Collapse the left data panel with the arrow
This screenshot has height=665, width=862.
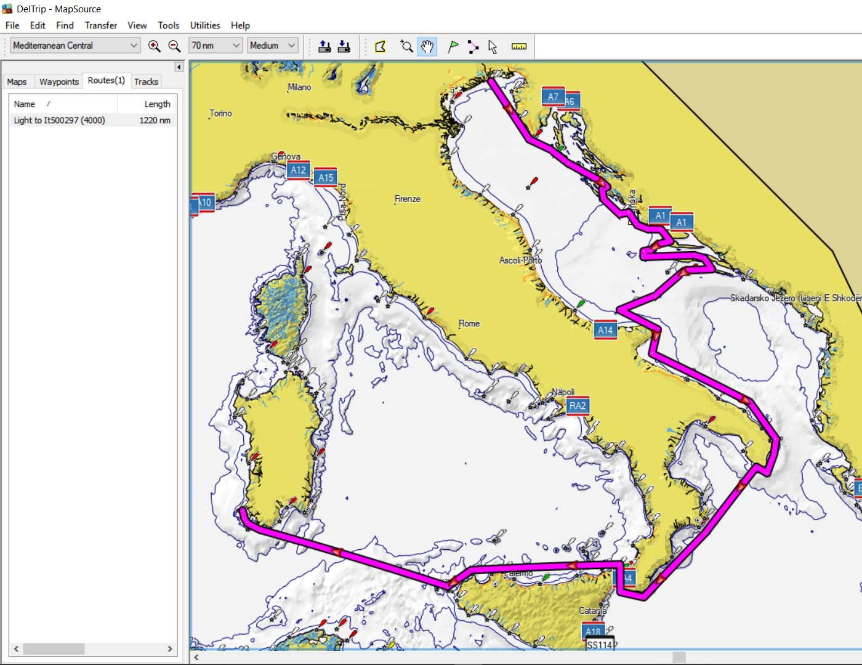(x=179, y=66)
